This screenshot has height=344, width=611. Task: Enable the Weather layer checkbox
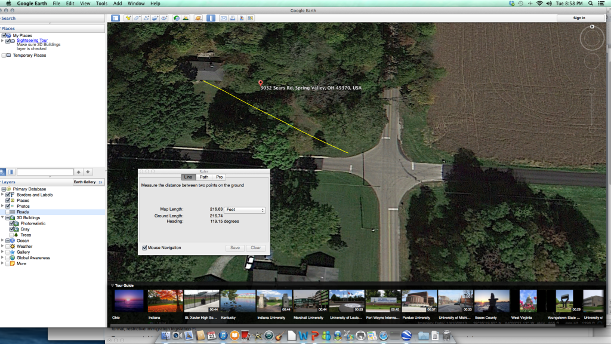click(x=7, y=247)
